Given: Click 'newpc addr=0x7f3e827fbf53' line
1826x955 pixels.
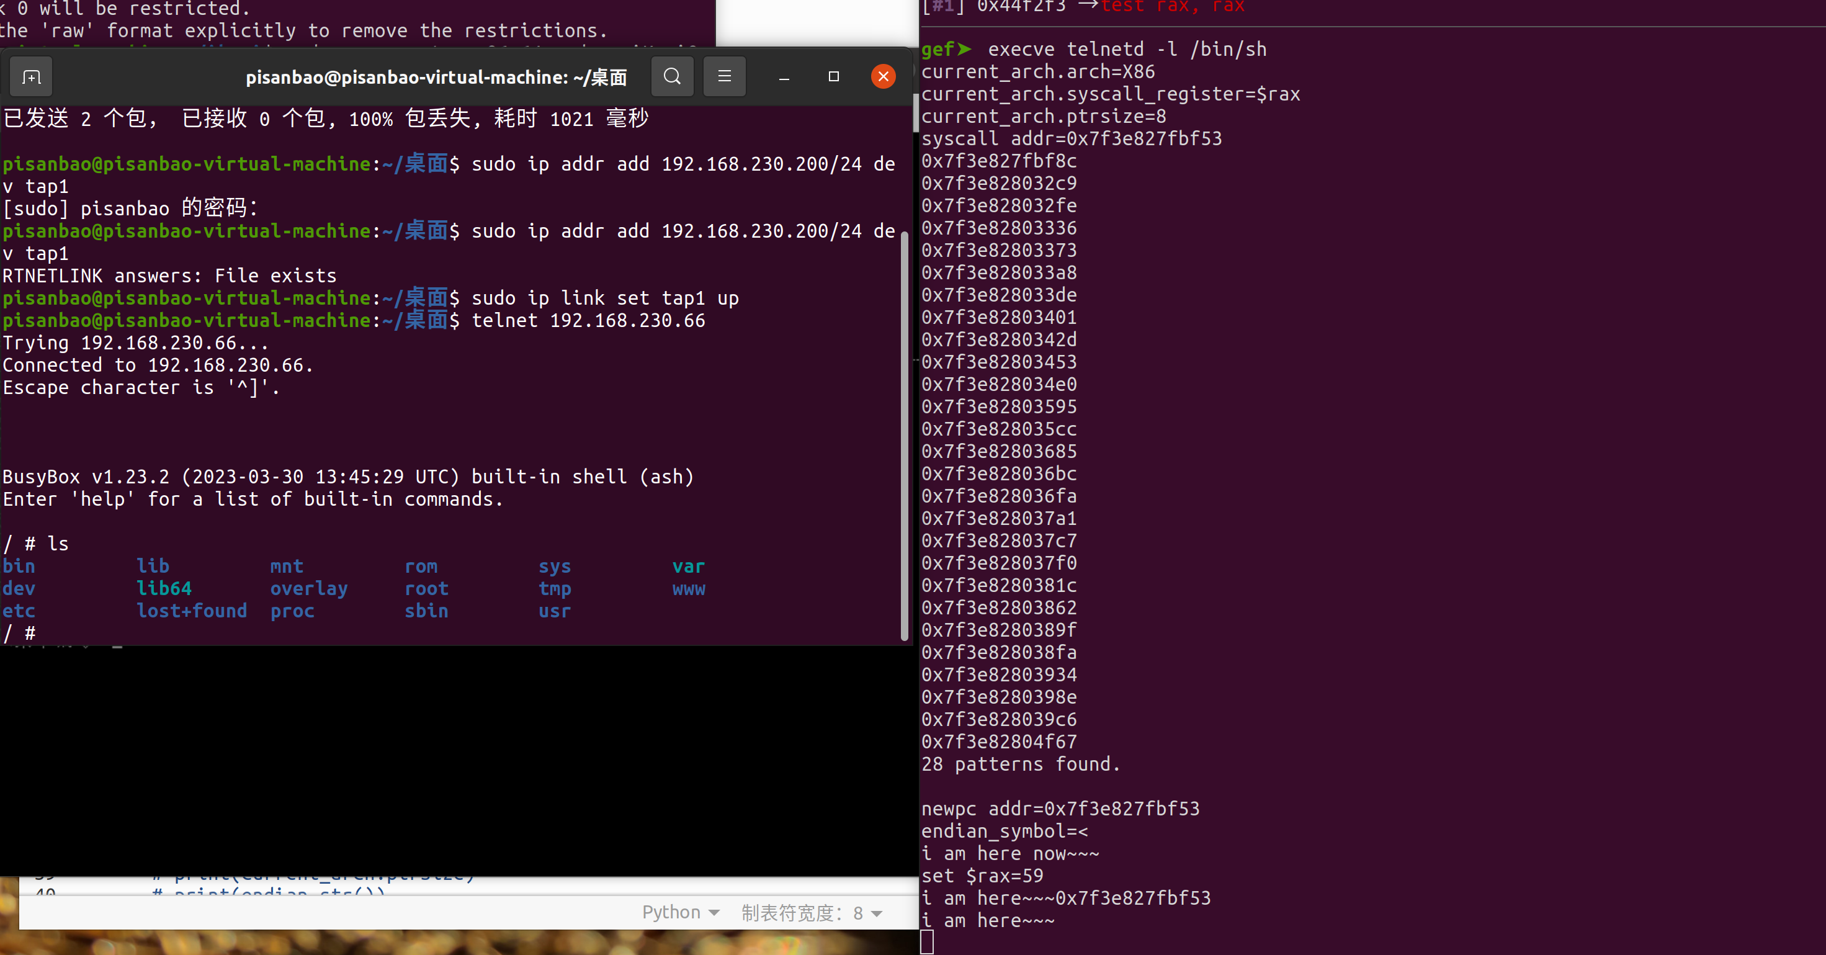Looking at the screenshot, I should point(1060,809).
